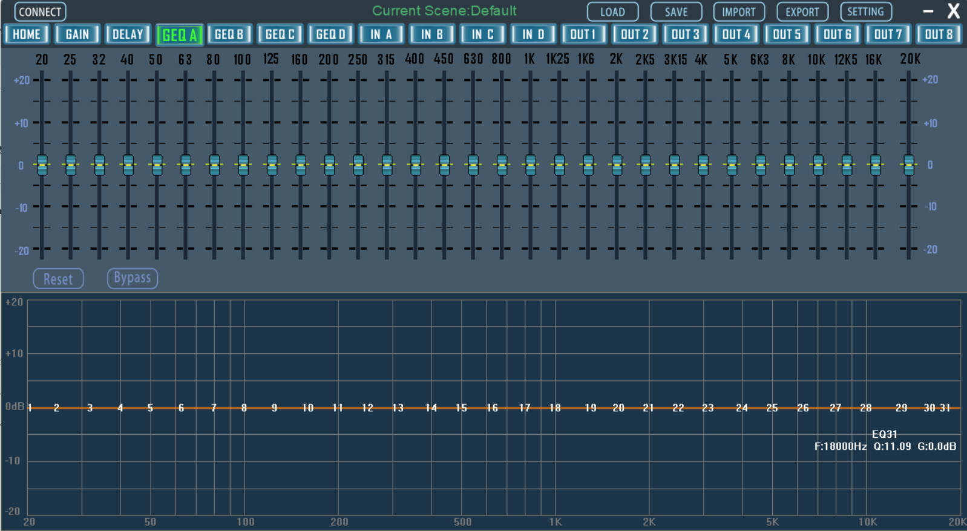Viewport: 967px width, 531px height.
Task: Open the LOAD scene button
Action: pos(612,12)
